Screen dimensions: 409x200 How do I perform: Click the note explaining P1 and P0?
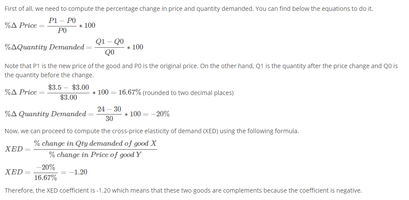pyautogui.click(x=201, y=70)
